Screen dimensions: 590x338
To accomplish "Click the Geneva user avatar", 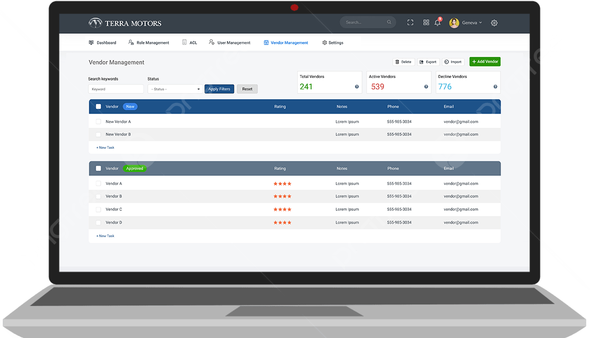I will (454, 23).
